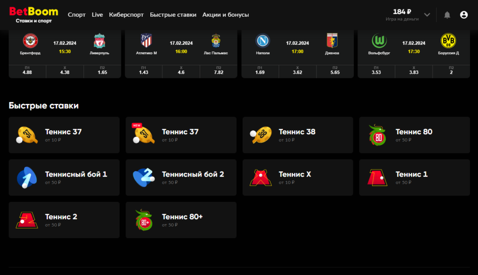478x275 pixels.
Task: Click the Теннис 2 label
Action: (61, 217)
